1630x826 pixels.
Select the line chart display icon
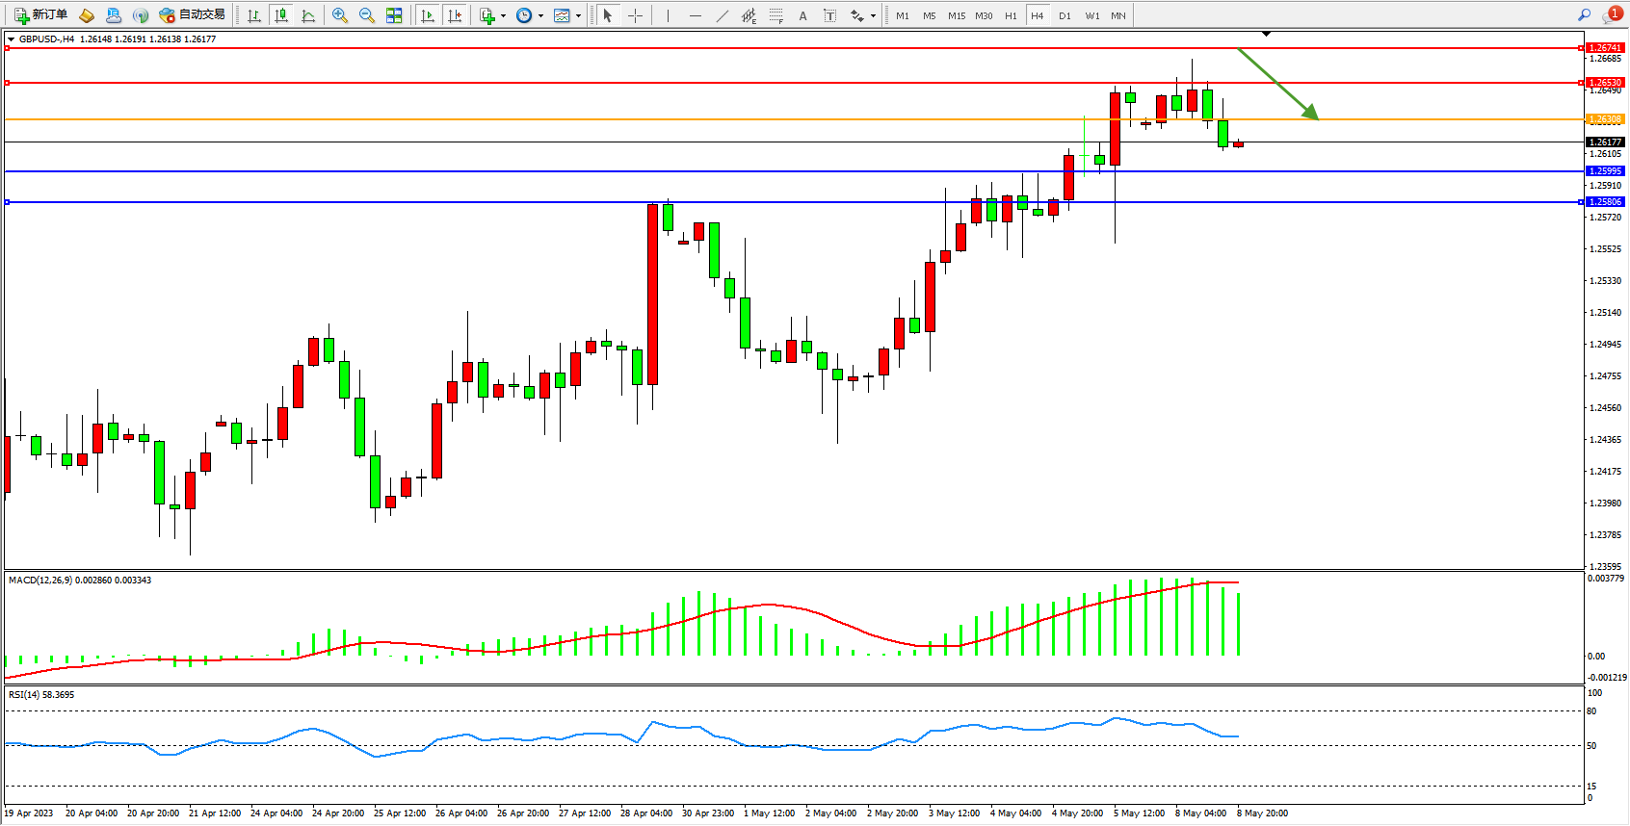[308, 15]
